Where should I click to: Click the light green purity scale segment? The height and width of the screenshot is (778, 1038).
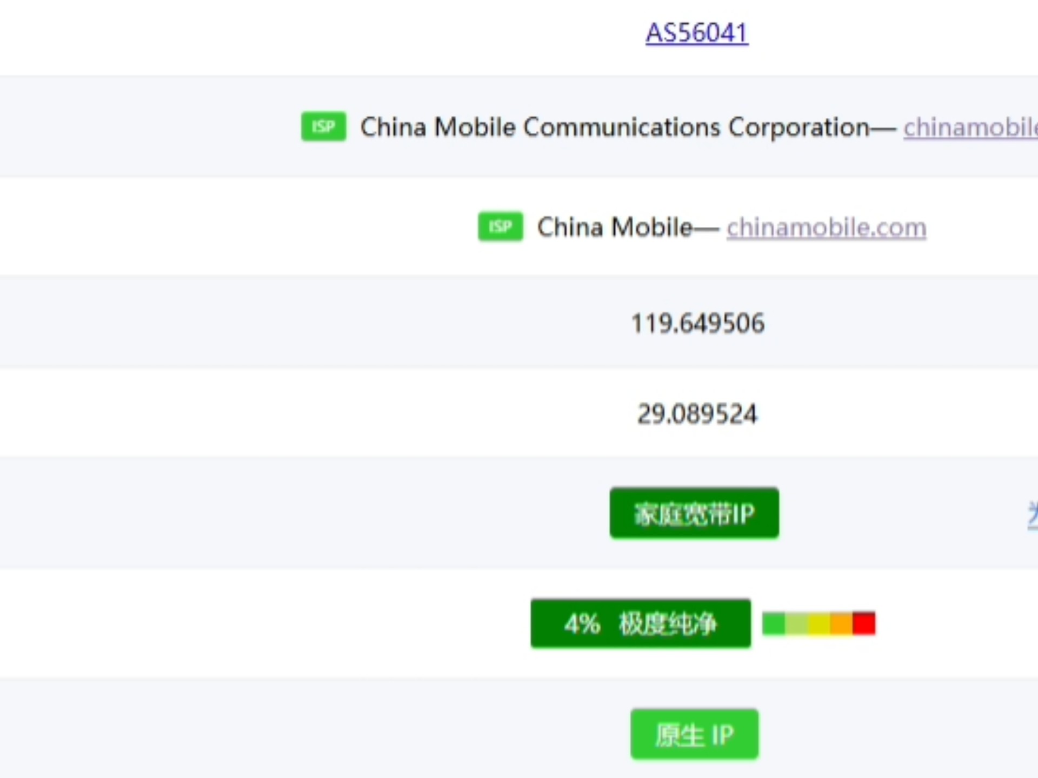(x=797, y=622)
